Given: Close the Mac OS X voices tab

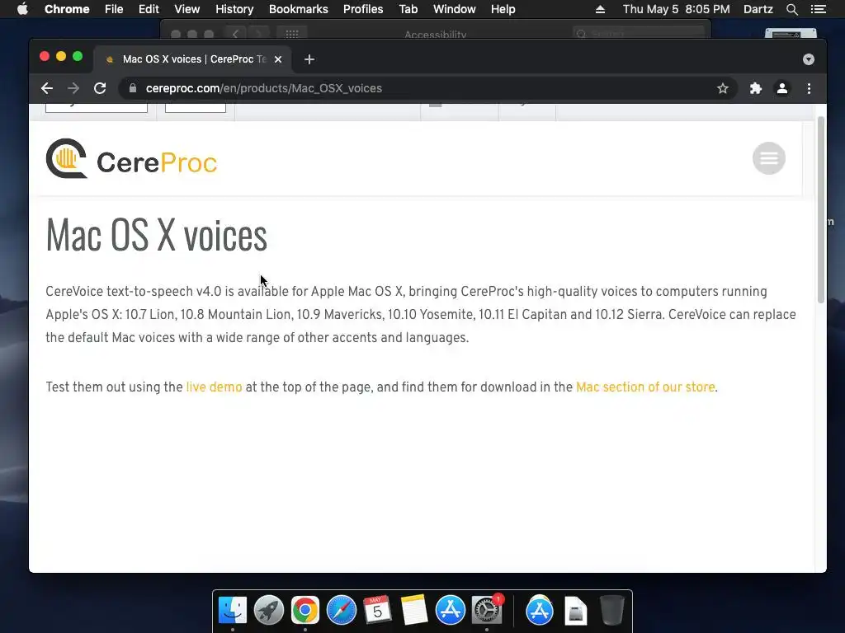Looking at the screenshot, I should pyautogui.click(x=278, y=59).
